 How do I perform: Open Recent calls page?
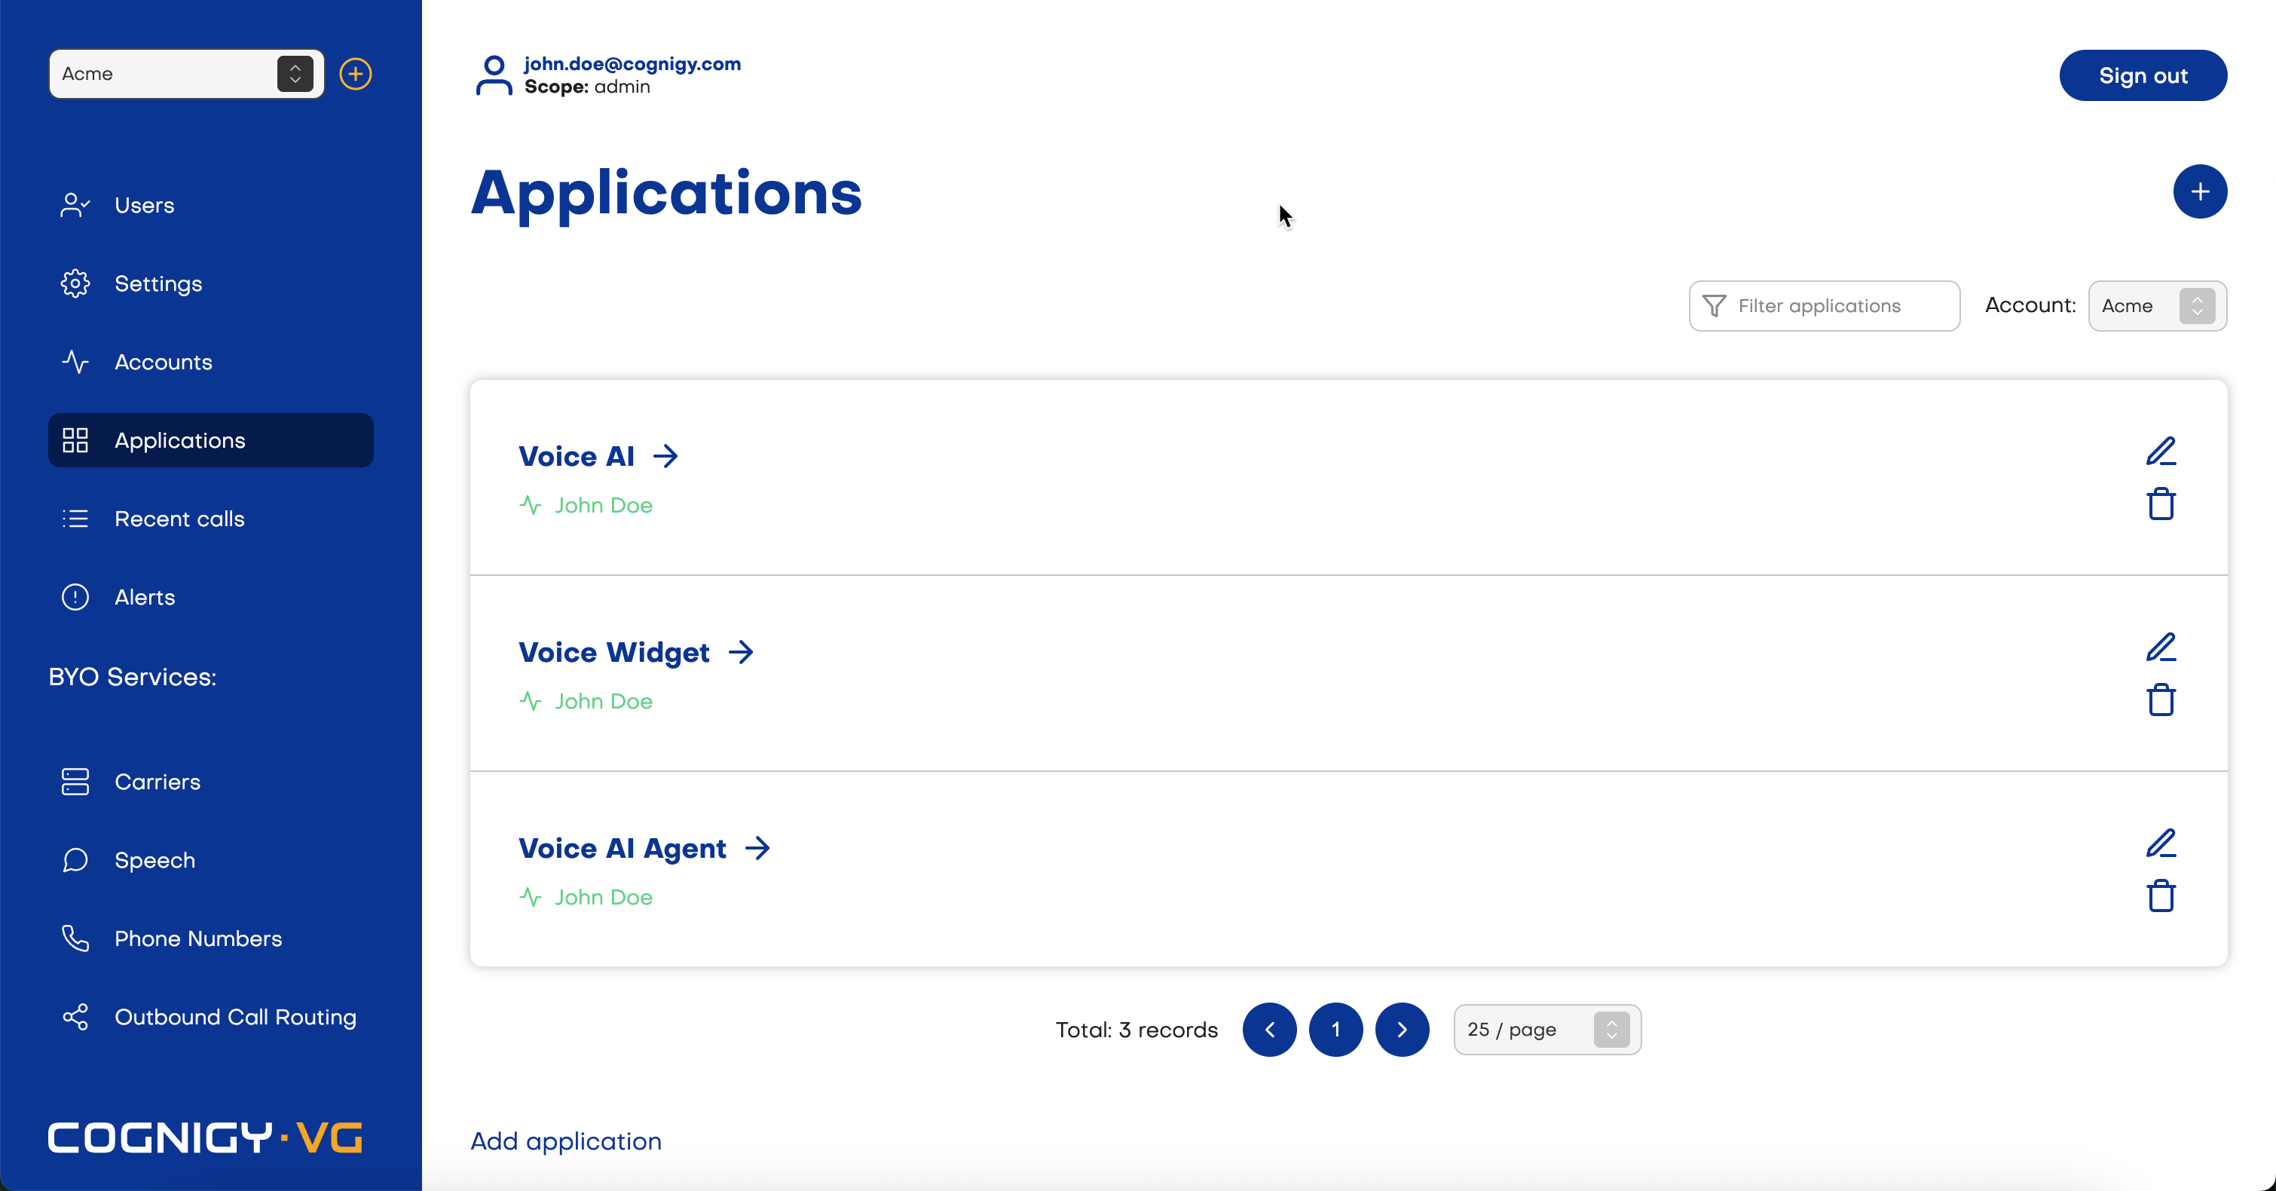tap(210, 519)
